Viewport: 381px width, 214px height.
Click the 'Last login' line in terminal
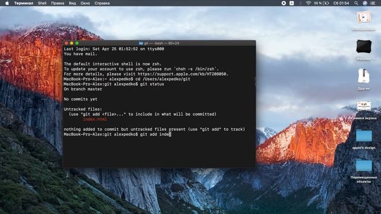click(114, 49)
